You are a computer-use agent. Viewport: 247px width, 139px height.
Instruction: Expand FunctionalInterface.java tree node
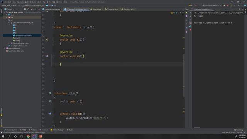[9, 43]
